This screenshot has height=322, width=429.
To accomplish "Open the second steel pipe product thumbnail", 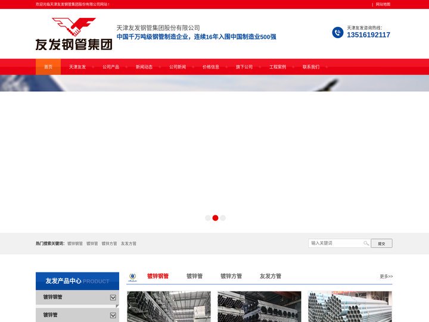I will [259, 306].
